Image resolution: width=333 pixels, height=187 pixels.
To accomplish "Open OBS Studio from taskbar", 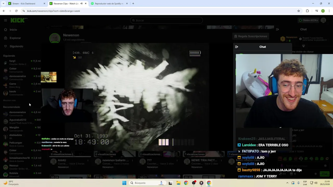I will (x=194, y=183).
